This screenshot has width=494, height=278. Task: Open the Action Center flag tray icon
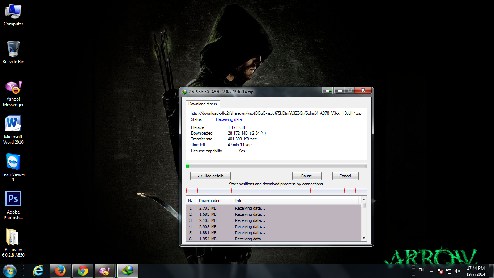(x=440, y=271)
